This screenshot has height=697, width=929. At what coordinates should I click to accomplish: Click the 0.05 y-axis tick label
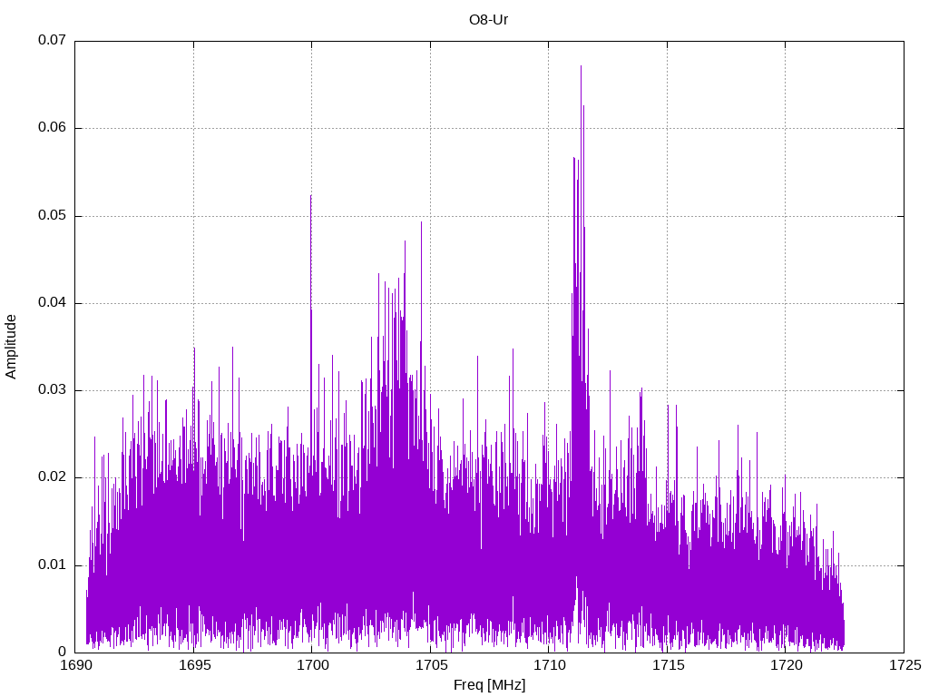[52, 216]
